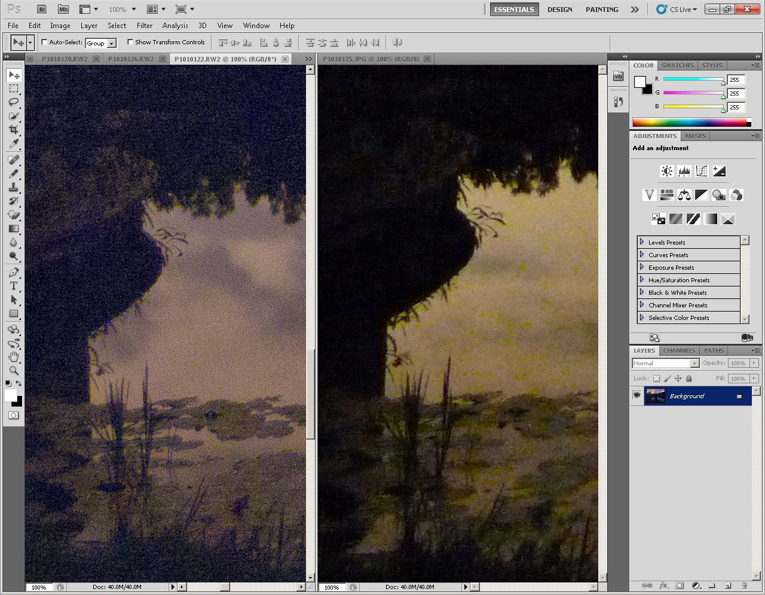765x595 pixels.
Task: Hide the Background layer visibility eye
Action: [637, 396]
